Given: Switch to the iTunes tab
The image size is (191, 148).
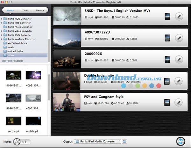Looking at the screenshot, I should click(25, 10).
